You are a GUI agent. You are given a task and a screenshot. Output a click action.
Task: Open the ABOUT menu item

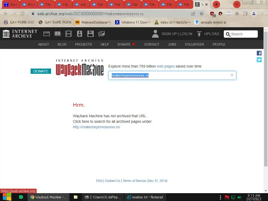[44, 44]
